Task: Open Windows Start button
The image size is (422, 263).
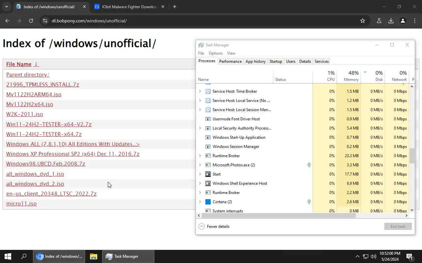Action: (8, 256)
